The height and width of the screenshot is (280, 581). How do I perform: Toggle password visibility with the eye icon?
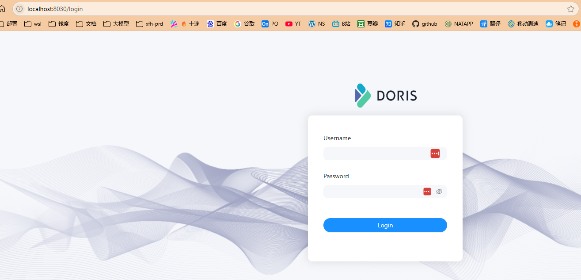pyautogui.click(x=439, y=192)
